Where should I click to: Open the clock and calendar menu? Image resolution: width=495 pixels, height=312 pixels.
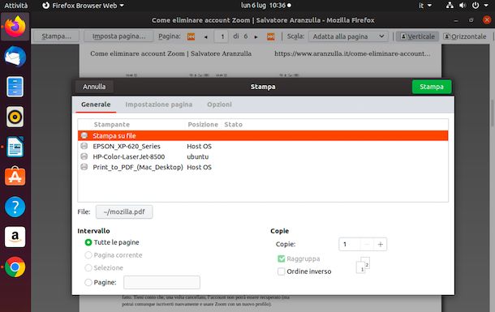point(266,6)
